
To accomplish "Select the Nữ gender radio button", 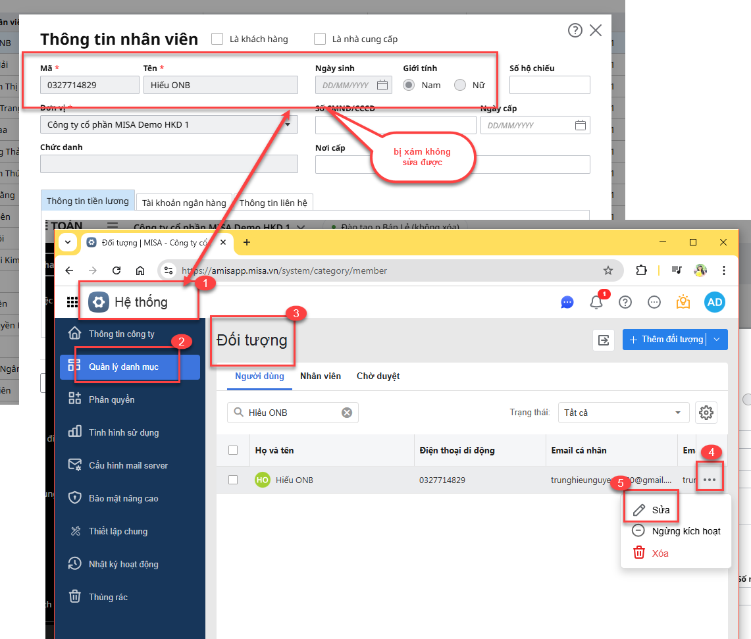I will click(x=460, y=85).
